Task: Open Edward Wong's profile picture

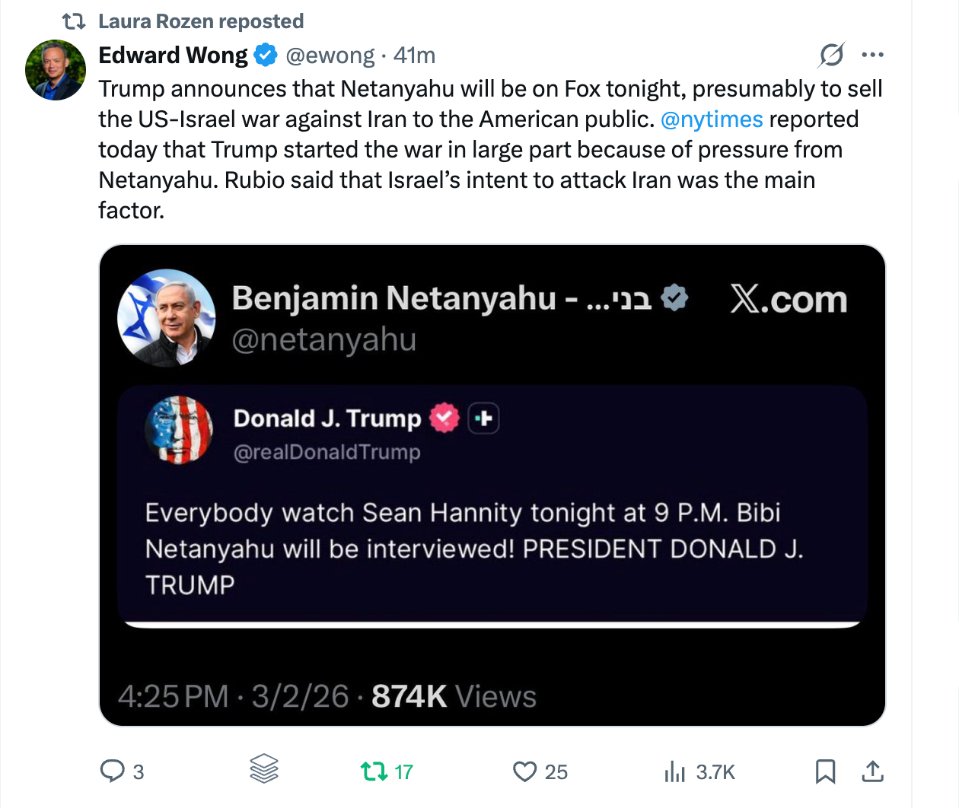Action: (56, 70)
